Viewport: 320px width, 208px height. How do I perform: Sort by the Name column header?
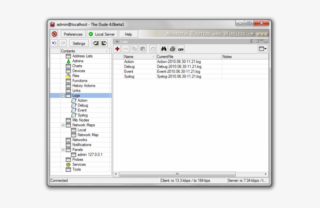(140, 57)
